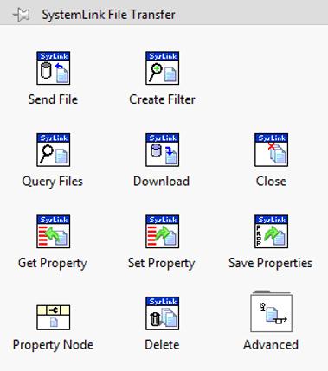Click the Close label text
328x371 pixels.
(271, 182)
